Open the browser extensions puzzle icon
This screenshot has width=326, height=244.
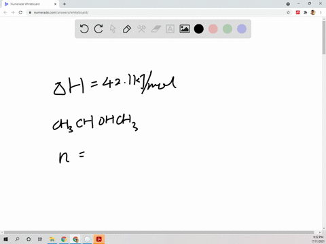[306, 12]
